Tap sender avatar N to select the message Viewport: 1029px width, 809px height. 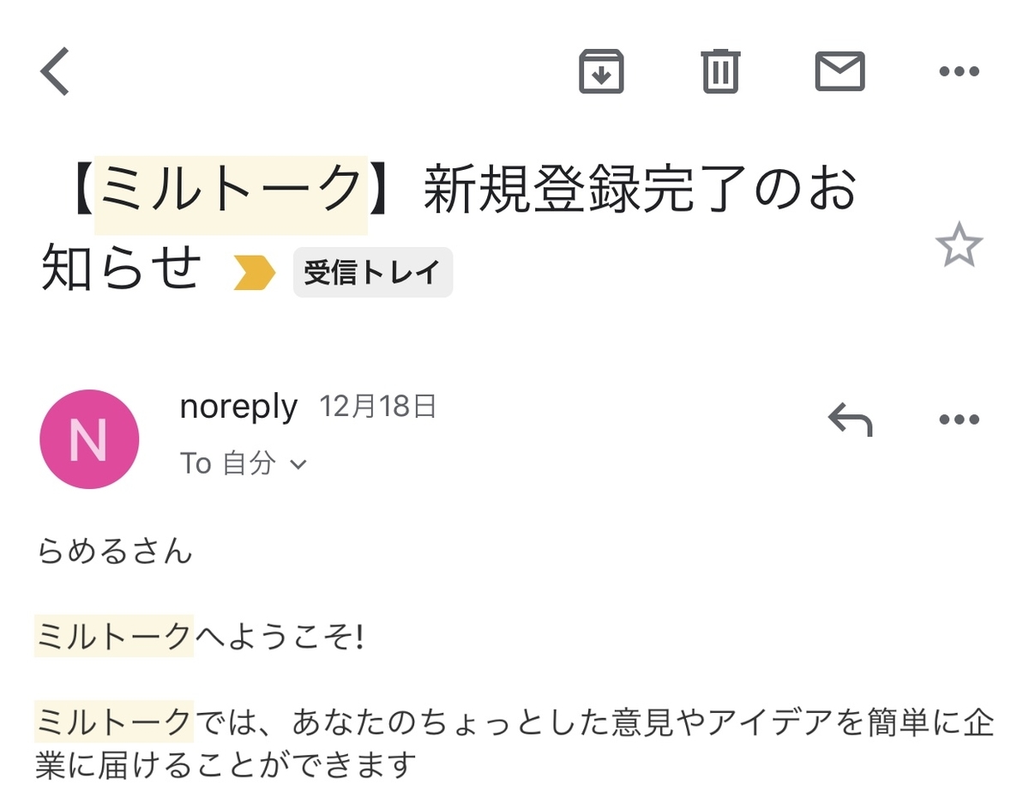coord(89,439)
